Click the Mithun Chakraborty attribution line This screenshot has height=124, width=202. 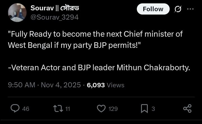pyautogui.click(x=99, y=67)
